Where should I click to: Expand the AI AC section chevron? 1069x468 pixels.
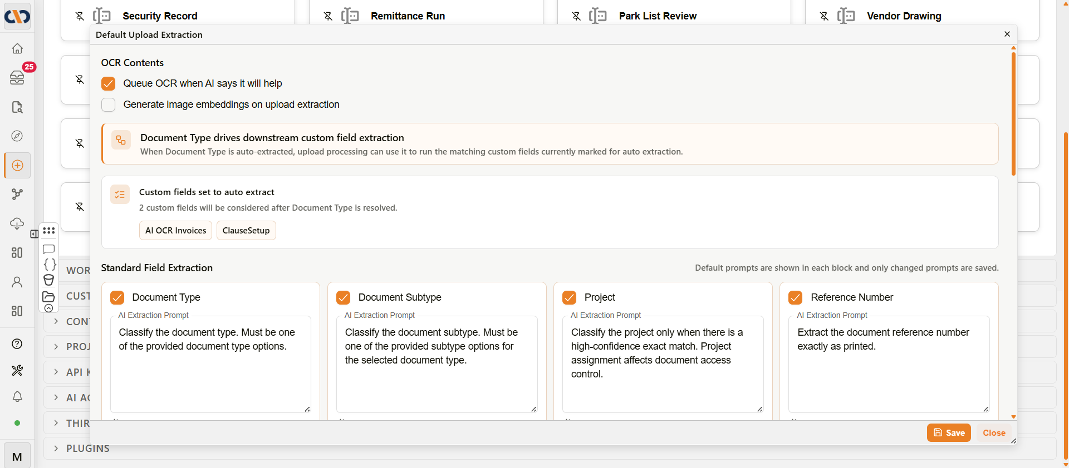(56, 397)
